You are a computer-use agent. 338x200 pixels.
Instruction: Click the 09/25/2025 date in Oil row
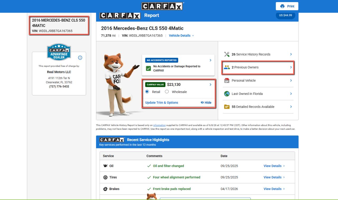click(229, 166)
